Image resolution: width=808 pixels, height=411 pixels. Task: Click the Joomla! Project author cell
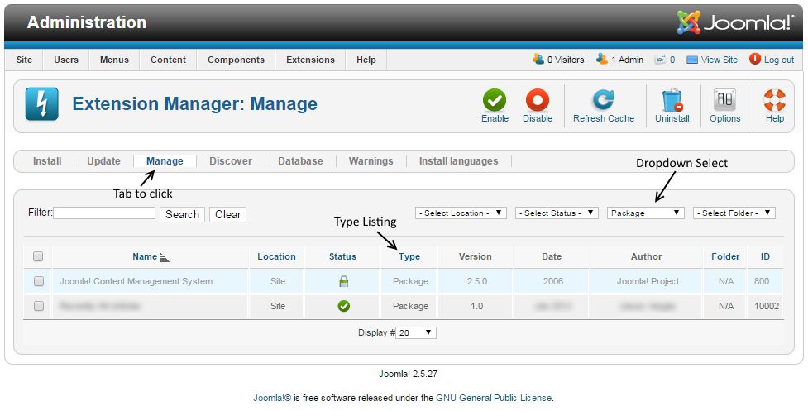[x=648, y=281]
